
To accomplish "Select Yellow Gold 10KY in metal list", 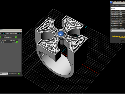I will pyautogui.click(x=118, y=13).
